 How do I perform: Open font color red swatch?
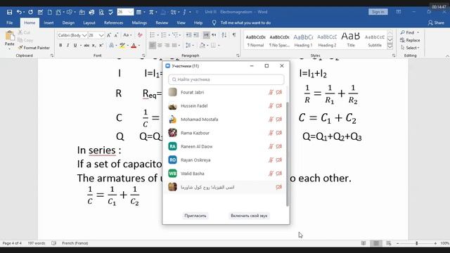tap(134, 45)
